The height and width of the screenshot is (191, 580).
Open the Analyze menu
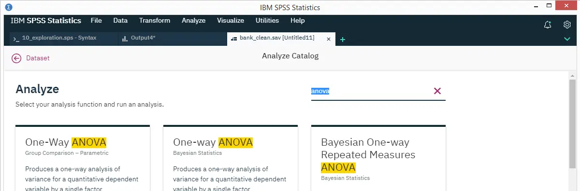click(x=193, y=21)
